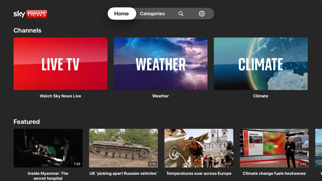Click the 'Climate' caption under the tile
The height and width of the screenshot is (181, 322).
point(261,96)
